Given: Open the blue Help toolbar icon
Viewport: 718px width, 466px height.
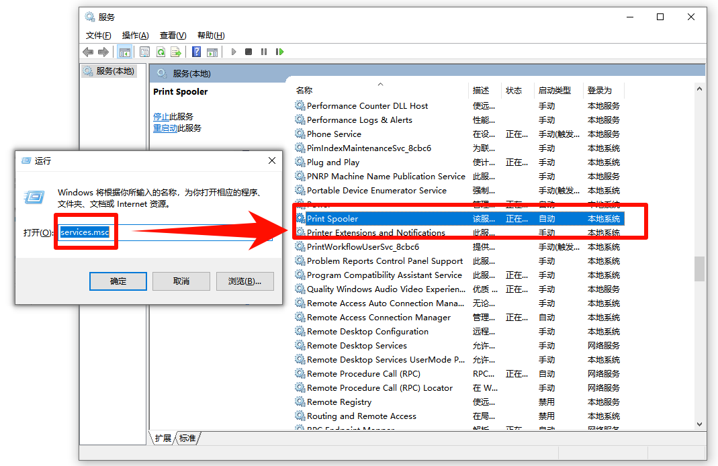Looking at the screenshot, I should pos(196,52).
